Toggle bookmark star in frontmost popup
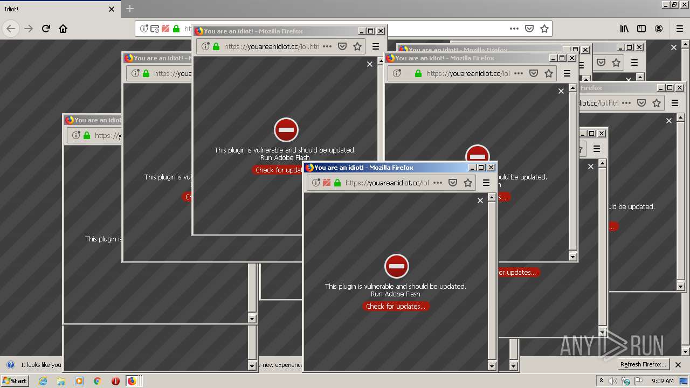 tap(468, 183)
